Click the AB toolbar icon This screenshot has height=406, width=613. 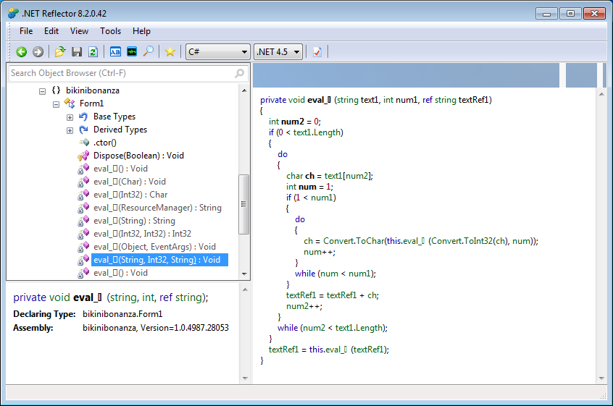pos(115,51)
